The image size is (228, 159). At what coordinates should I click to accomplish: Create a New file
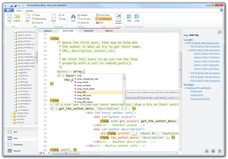tap(27, 18)
